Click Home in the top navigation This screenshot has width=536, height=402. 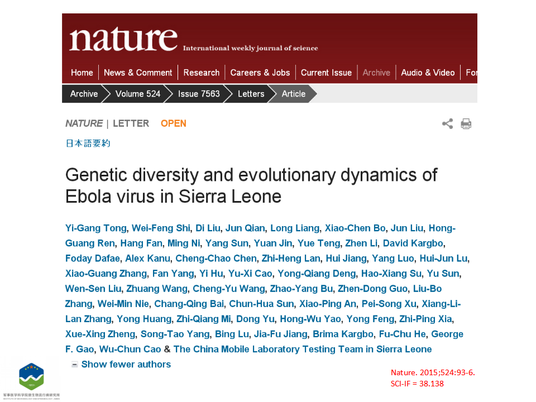(82, 73)
